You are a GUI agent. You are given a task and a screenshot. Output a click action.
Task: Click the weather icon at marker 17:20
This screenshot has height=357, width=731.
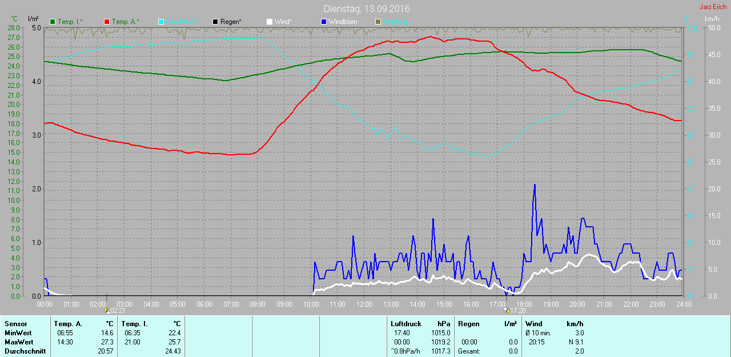(x=506, y=311)
